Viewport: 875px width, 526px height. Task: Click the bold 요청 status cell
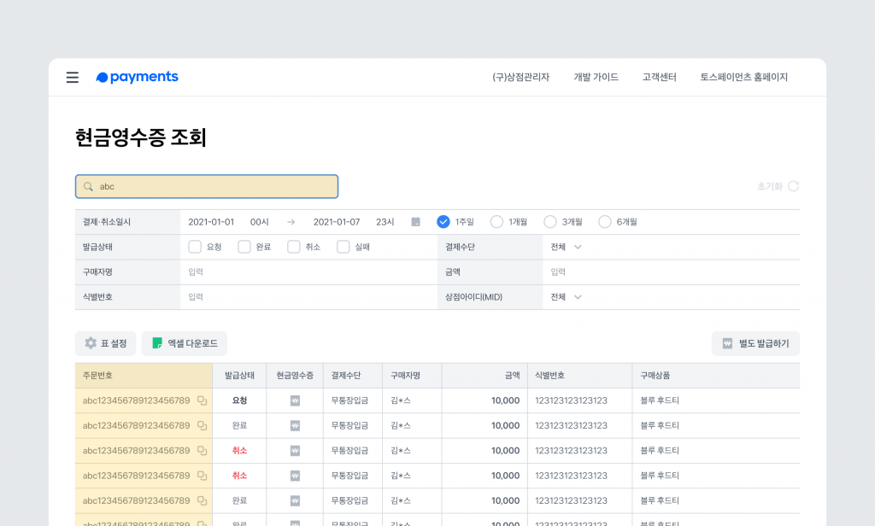coord(239,401)
